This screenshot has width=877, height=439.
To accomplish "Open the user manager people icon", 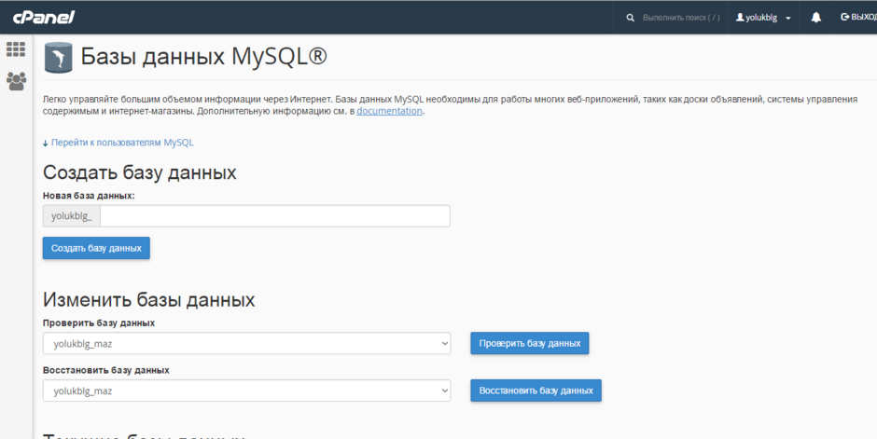I will click(16, 81).
